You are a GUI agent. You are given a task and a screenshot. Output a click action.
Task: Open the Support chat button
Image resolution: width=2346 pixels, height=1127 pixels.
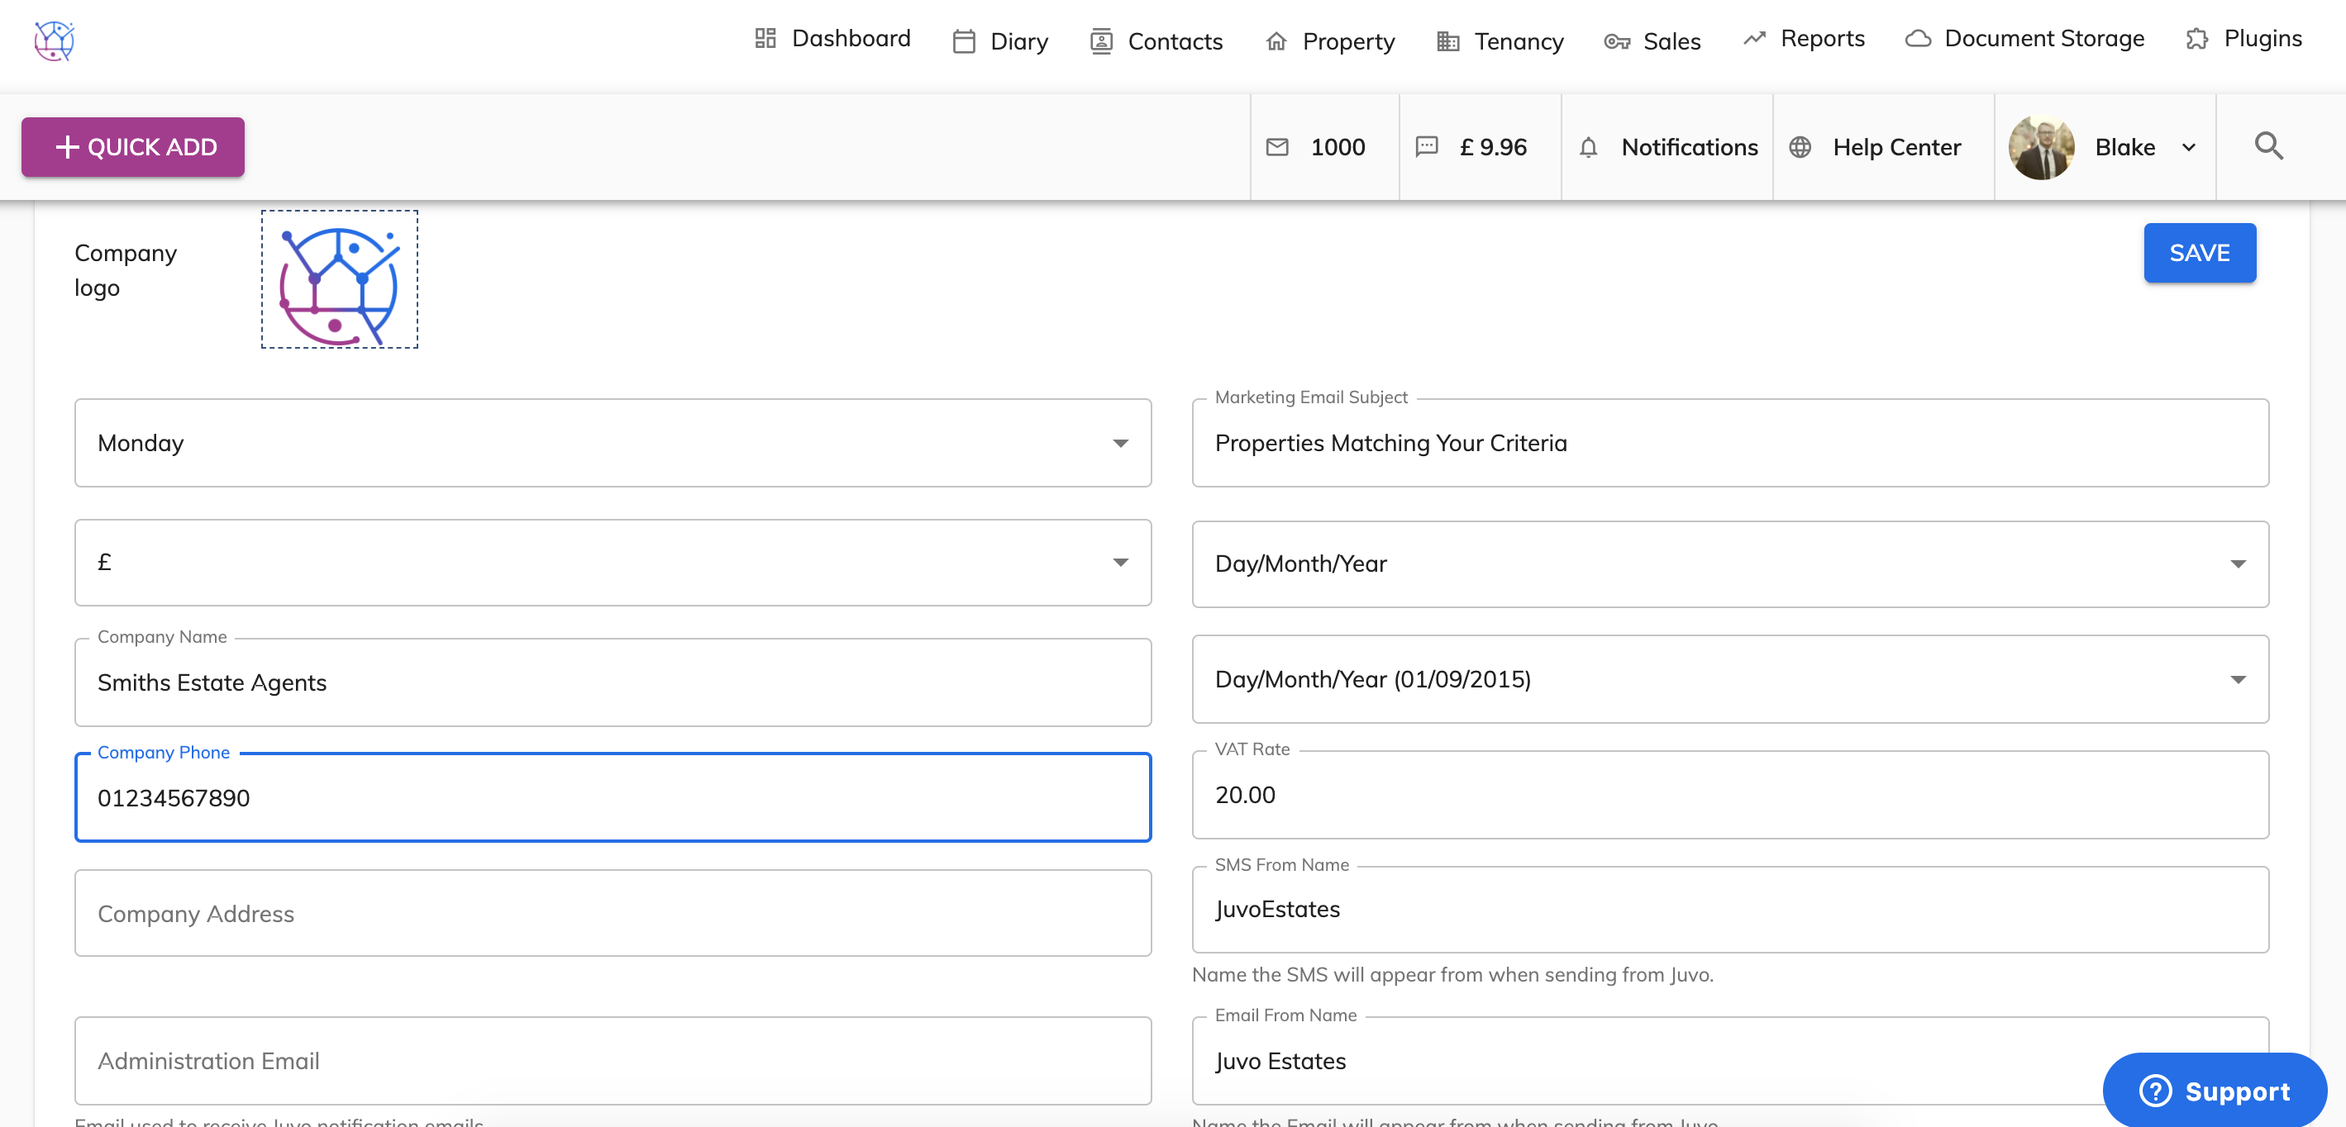2214,1091
